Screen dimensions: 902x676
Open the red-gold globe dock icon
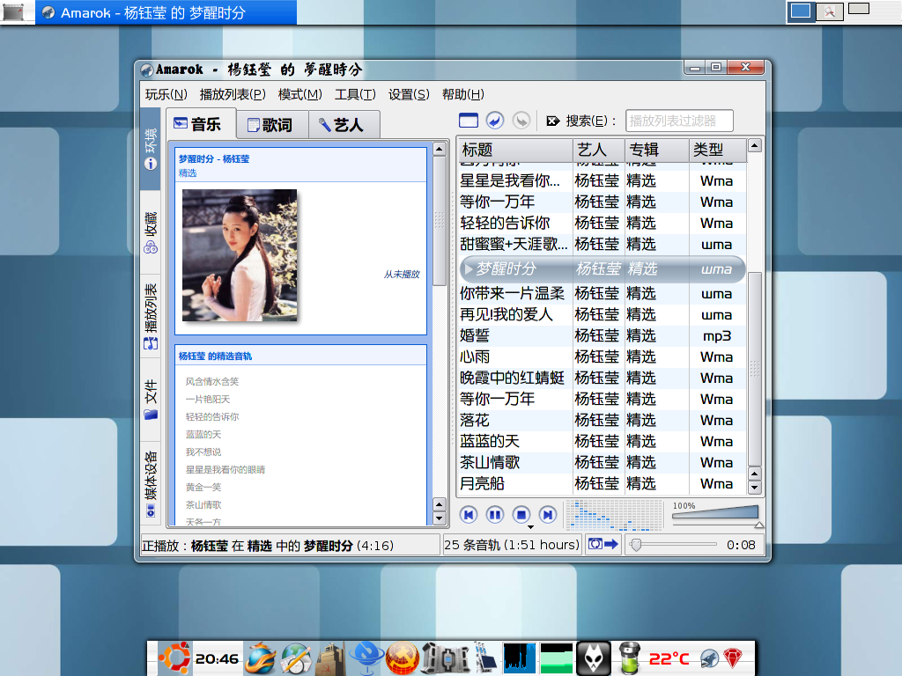pos(402,658)
